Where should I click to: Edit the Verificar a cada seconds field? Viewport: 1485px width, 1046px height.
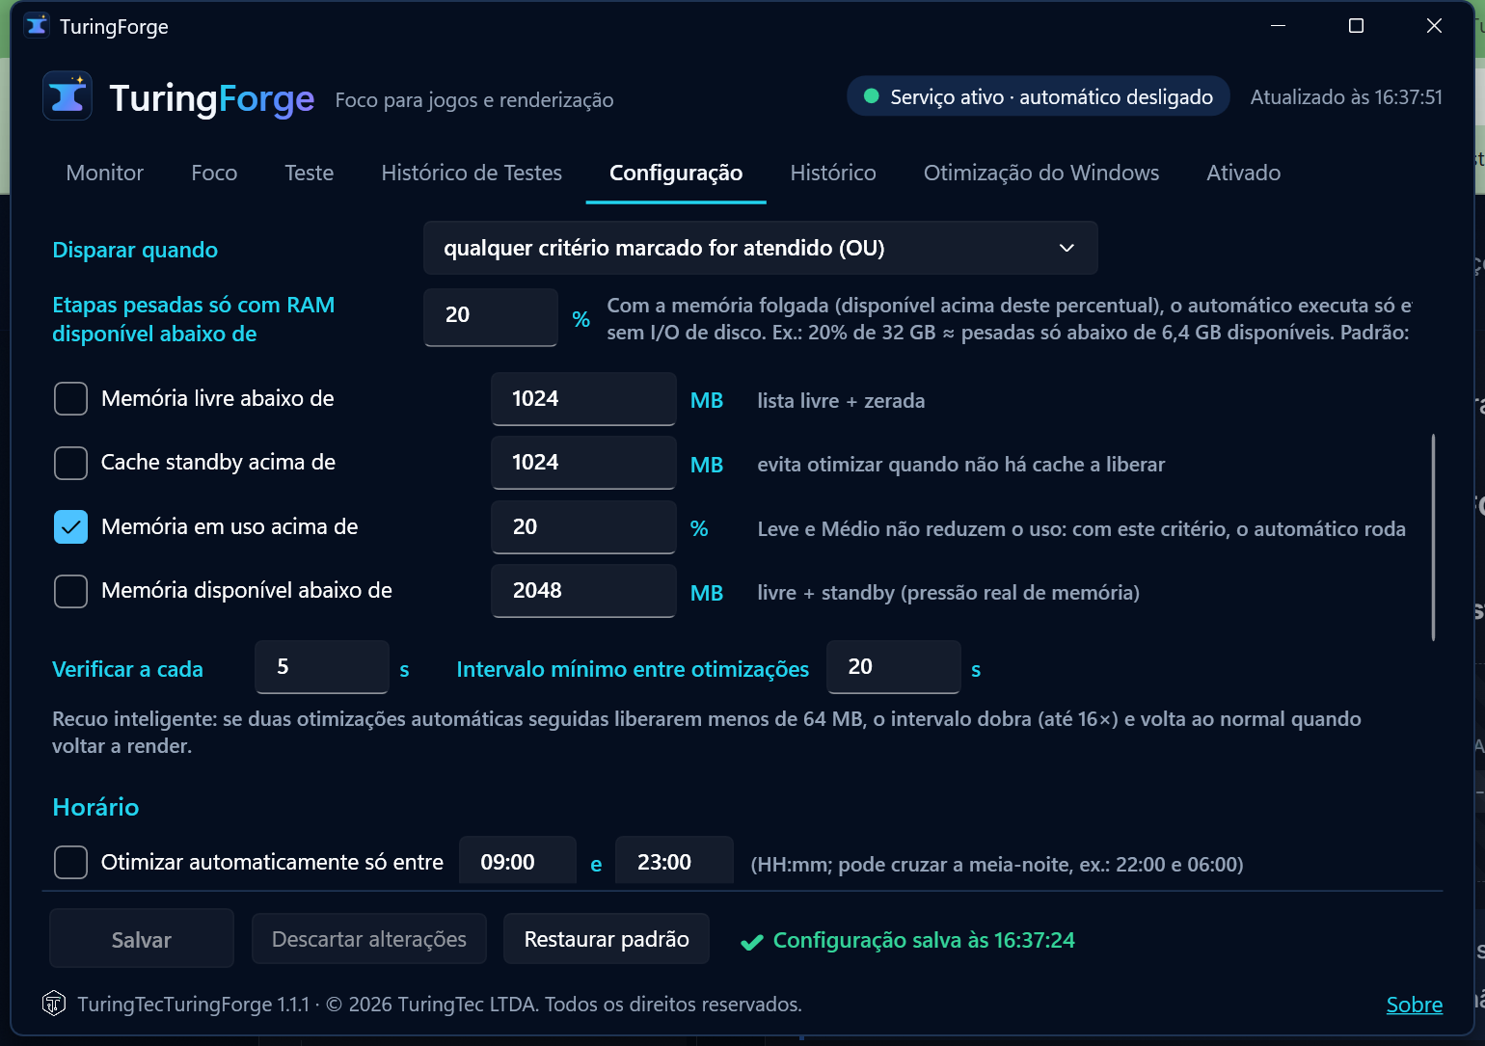(322, 667)
